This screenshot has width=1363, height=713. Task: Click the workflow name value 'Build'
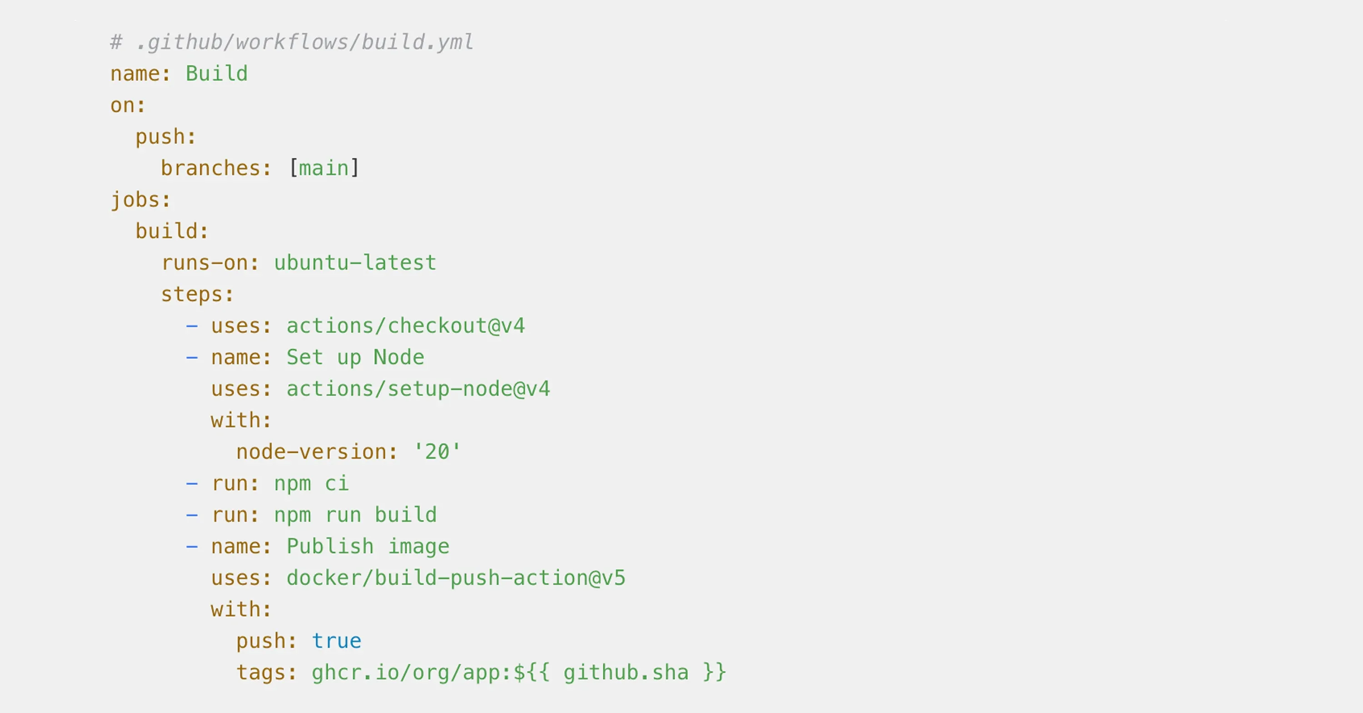tap(216, 74)
